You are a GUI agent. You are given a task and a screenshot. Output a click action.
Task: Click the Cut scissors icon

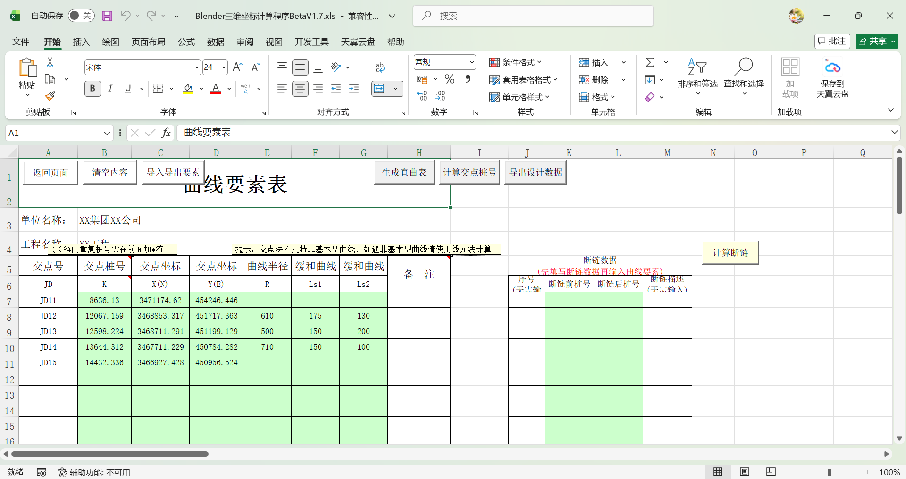(50, 63)
